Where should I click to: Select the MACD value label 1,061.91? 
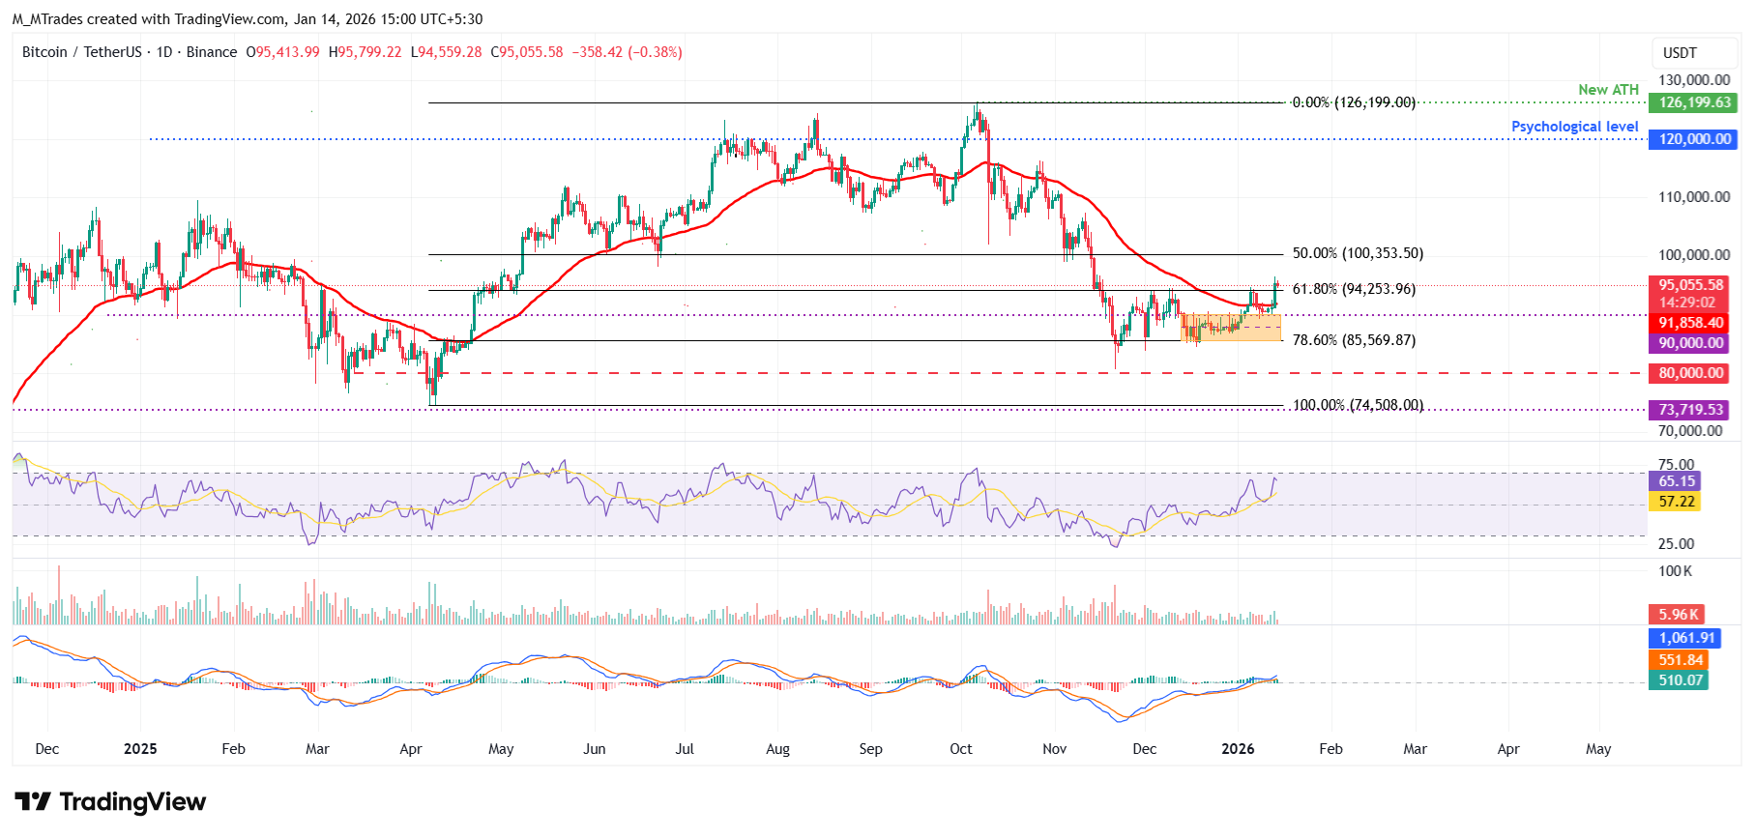[1685, 638]
